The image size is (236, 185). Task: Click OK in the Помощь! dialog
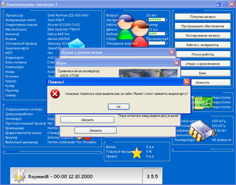tap(119, 107)
